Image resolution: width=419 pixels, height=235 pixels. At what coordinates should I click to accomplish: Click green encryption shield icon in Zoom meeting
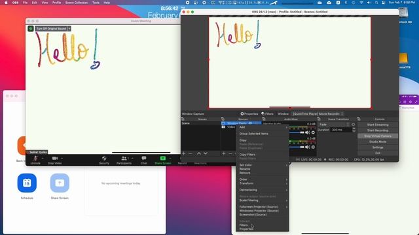coord(31,29)
